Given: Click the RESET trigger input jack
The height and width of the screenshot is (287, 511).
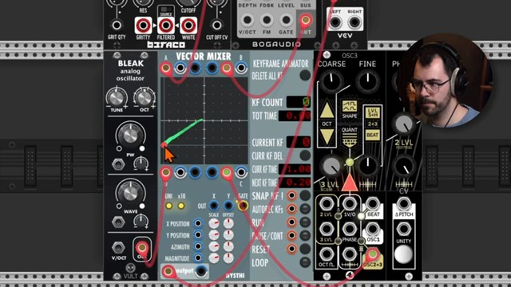Looking at the screenshot, I should tap(291, 249).
